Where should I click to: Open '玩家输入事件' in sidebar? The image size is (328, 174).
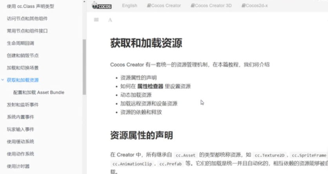click(20, 129)
